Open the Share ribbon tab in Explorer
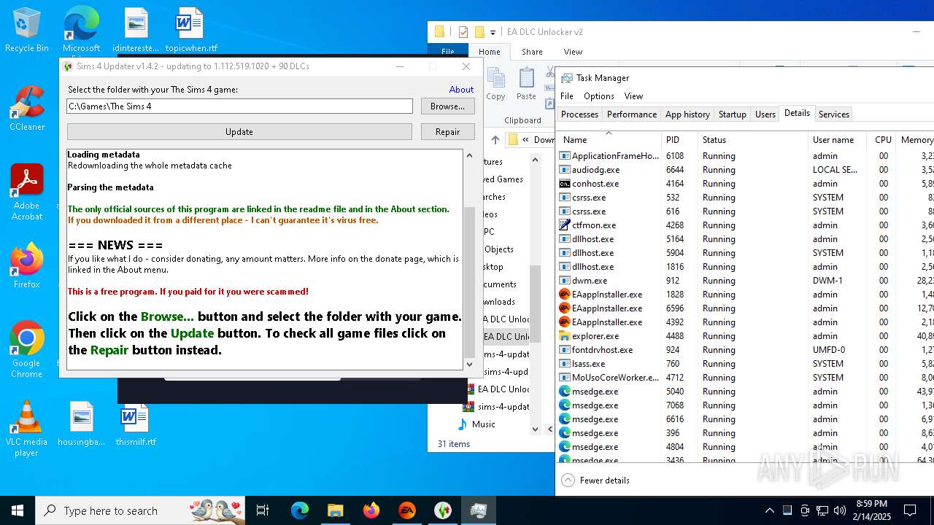The width and height of the screenshot is (934, 525). (532, 52)
